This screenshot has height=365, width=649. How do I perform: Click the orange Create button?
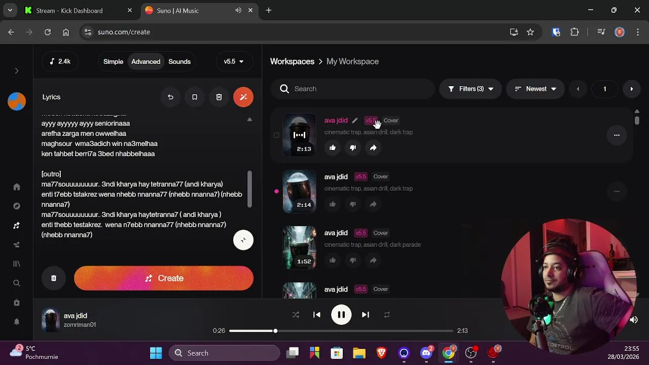[x=164, y=278]
